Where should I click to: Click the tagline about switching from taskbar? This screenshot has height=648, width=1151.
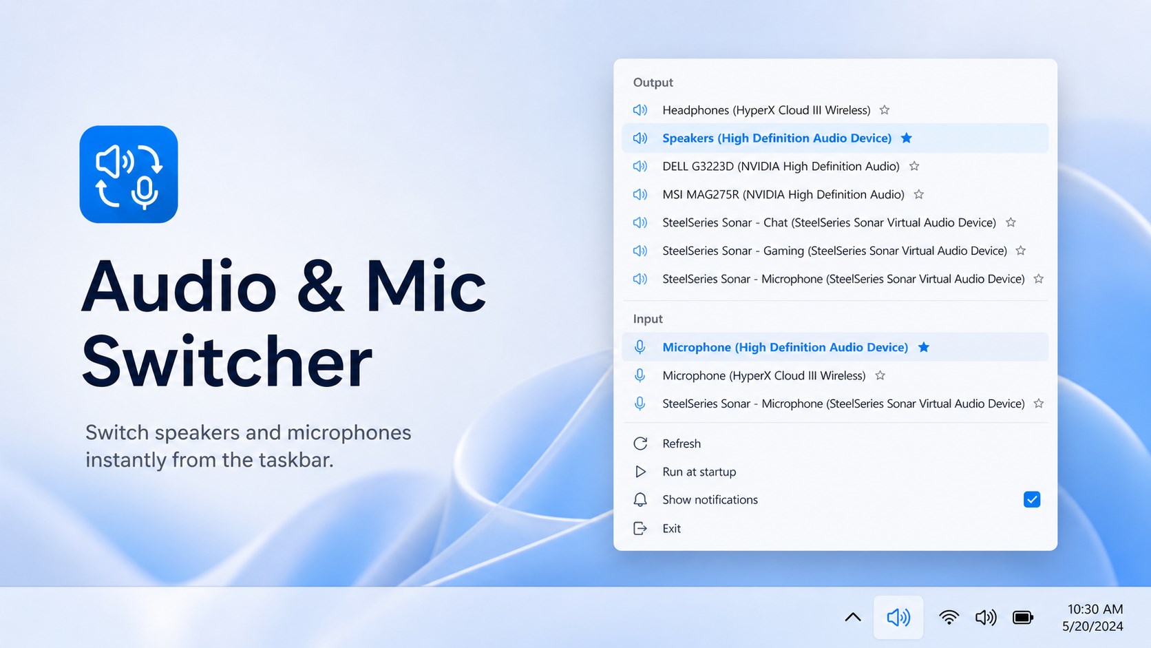tap(249, 446)
